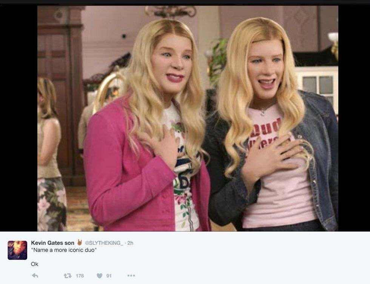Image resolution: width=370 pixels, height=284 pixels.
Task: Click the black area right of the photo
Action: pos(354,118)
